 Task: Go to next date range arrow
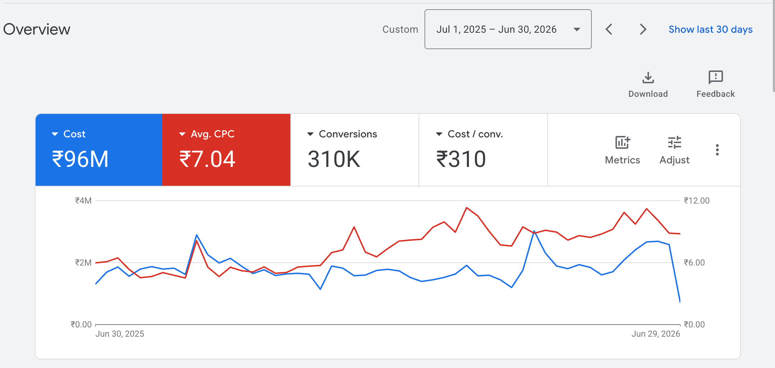[643, 29]
